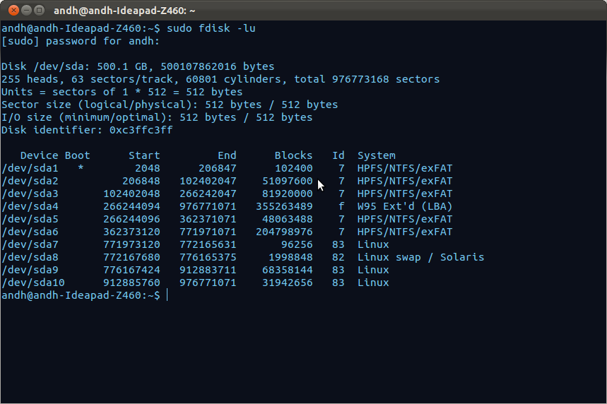
Task: Click the /dev/sda1 device entry
Action: [30, 168]
